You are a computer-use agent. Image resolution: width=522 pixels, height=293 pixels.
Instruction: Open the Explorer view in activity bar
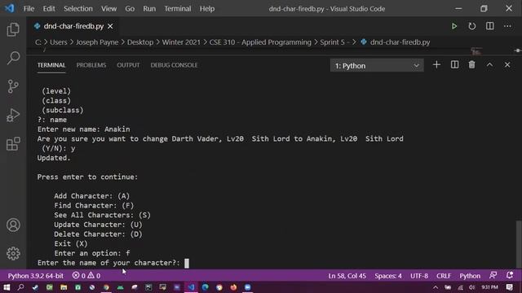click(13, 29)
